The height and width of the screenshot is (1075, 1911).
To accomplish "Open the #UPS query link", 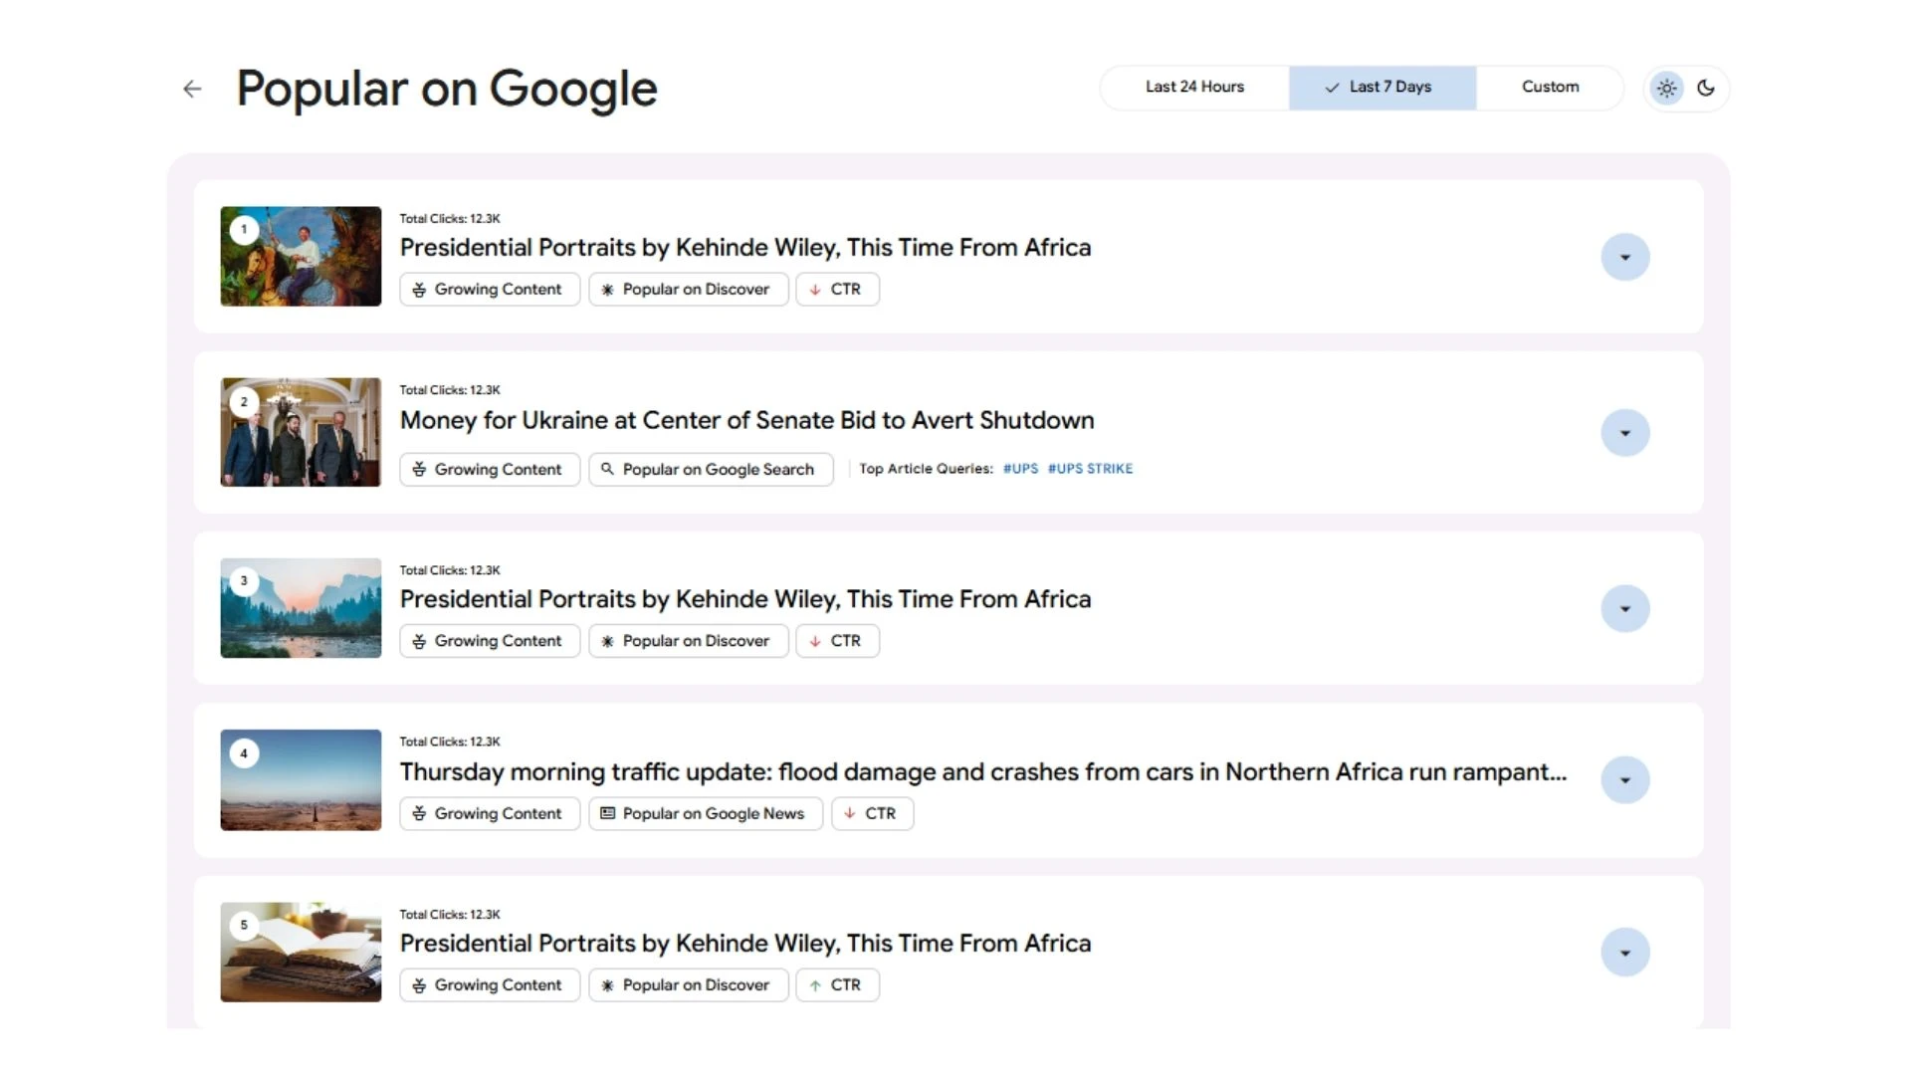I will coord(1021,468).
